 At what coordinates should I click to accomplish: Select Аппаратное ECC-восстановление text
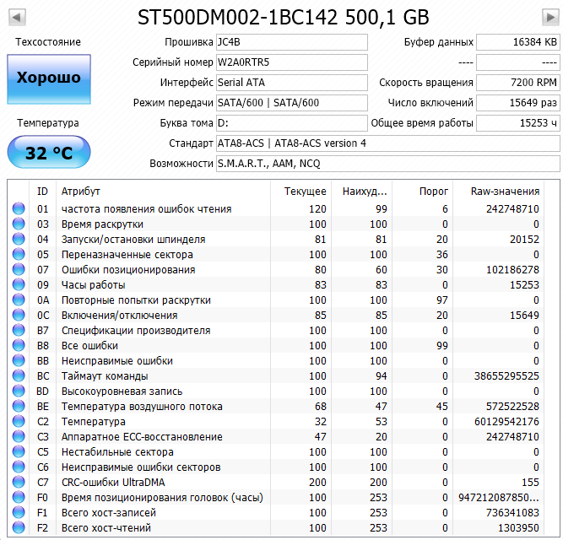tap(142, 437)
